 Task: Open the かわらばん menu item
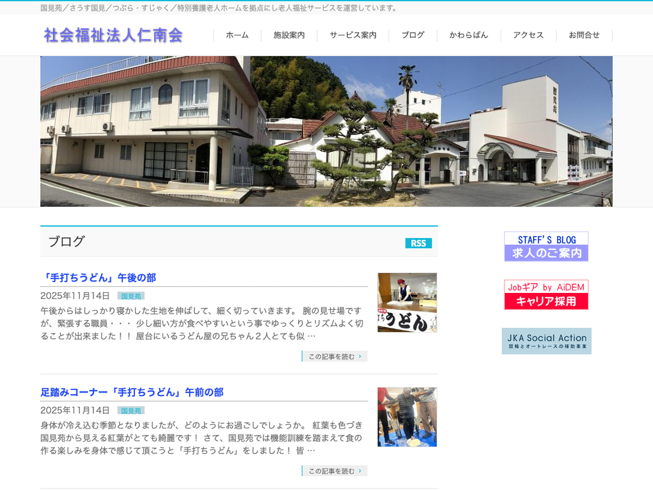click(469, 35)
